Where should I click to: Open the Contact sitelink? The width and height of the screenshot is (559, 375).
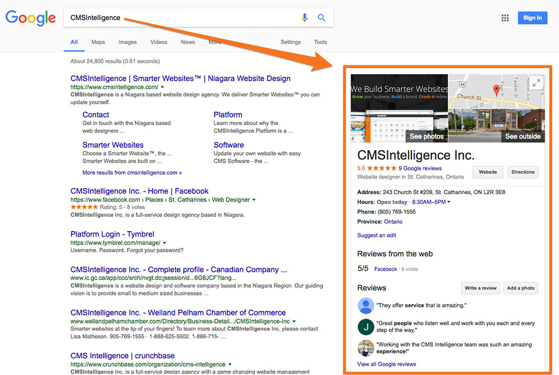[x=96, y=114]
